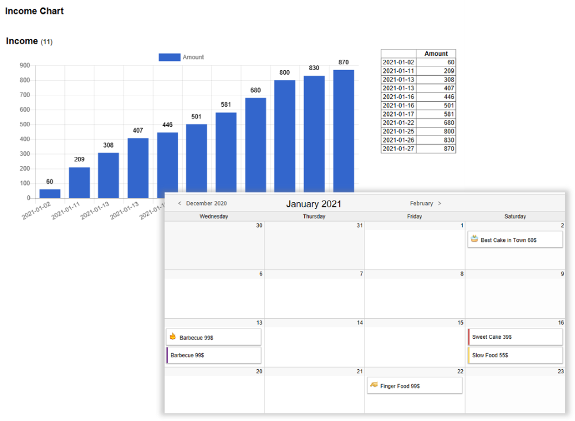Select the Slow Food 55$ event

(515, 356)
